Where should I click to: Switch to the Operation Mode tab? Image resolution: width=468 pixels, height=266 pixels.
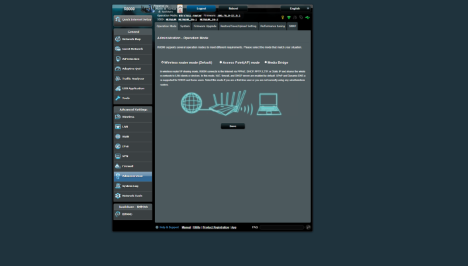click(x=166, y=26)
